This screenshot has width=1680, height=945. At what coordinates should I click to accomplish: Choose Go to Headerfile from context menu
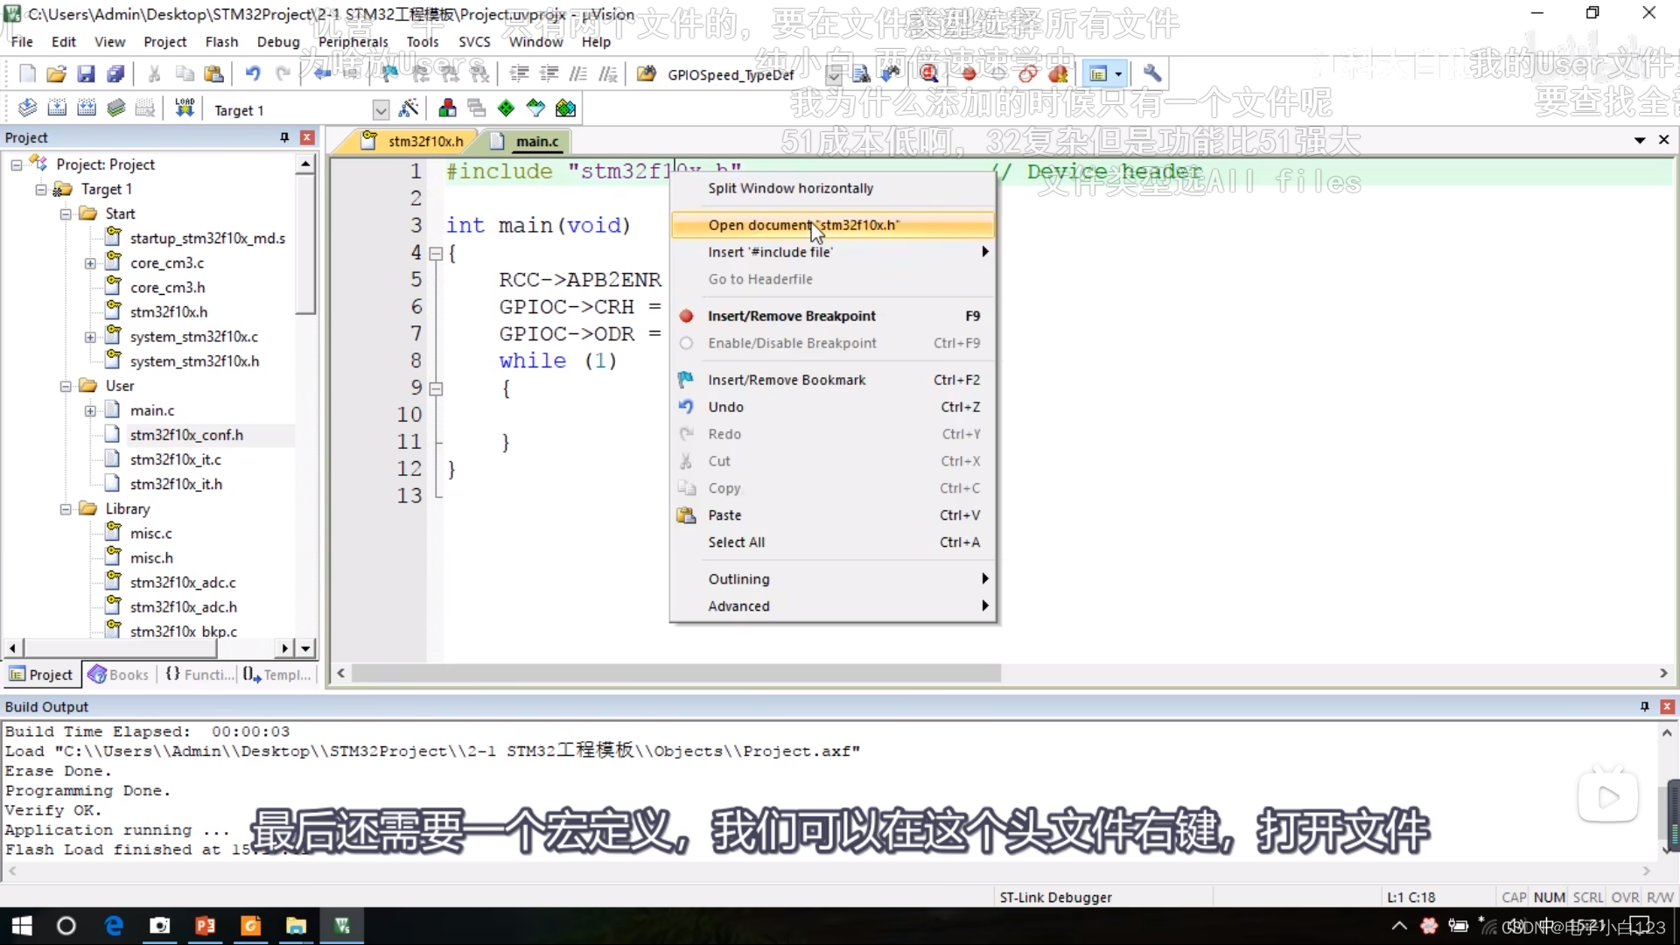760,279
